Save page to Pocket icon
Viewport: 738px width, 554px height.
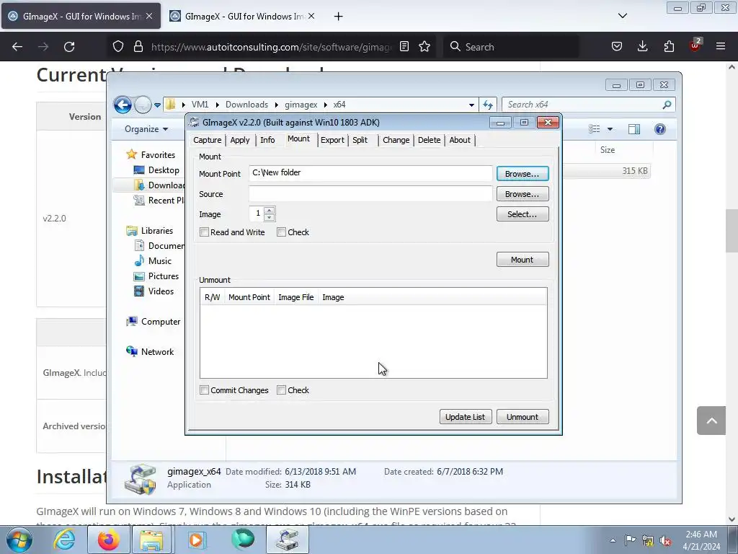(617, 47)
